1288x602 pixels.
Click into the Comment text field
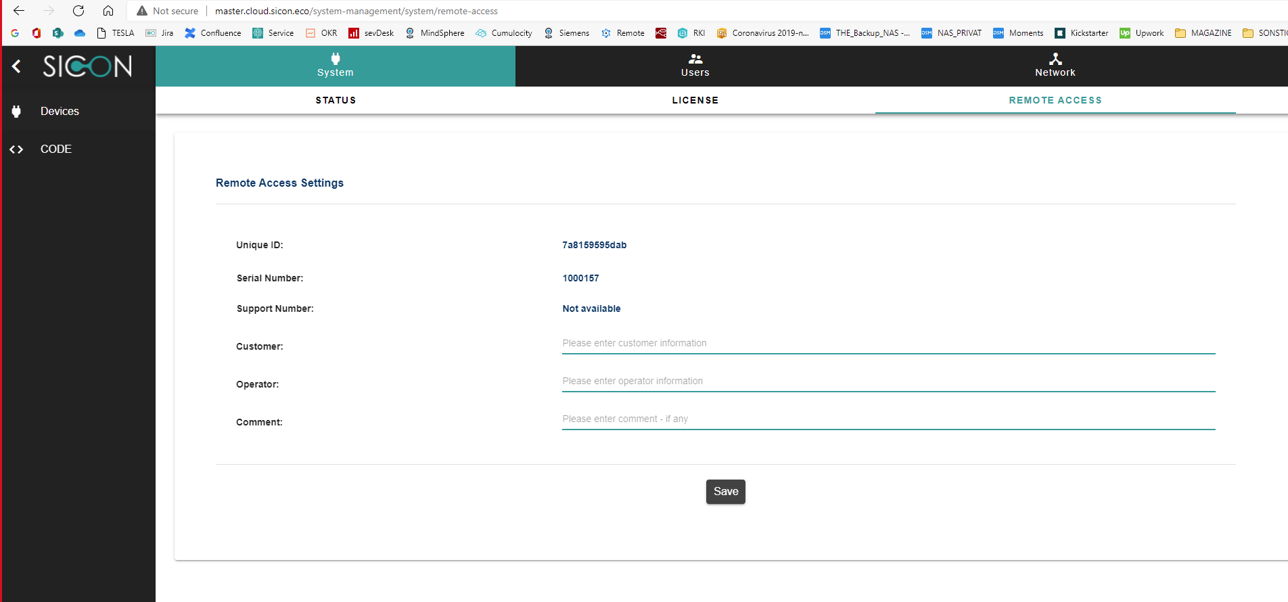(x=888, y=419)
